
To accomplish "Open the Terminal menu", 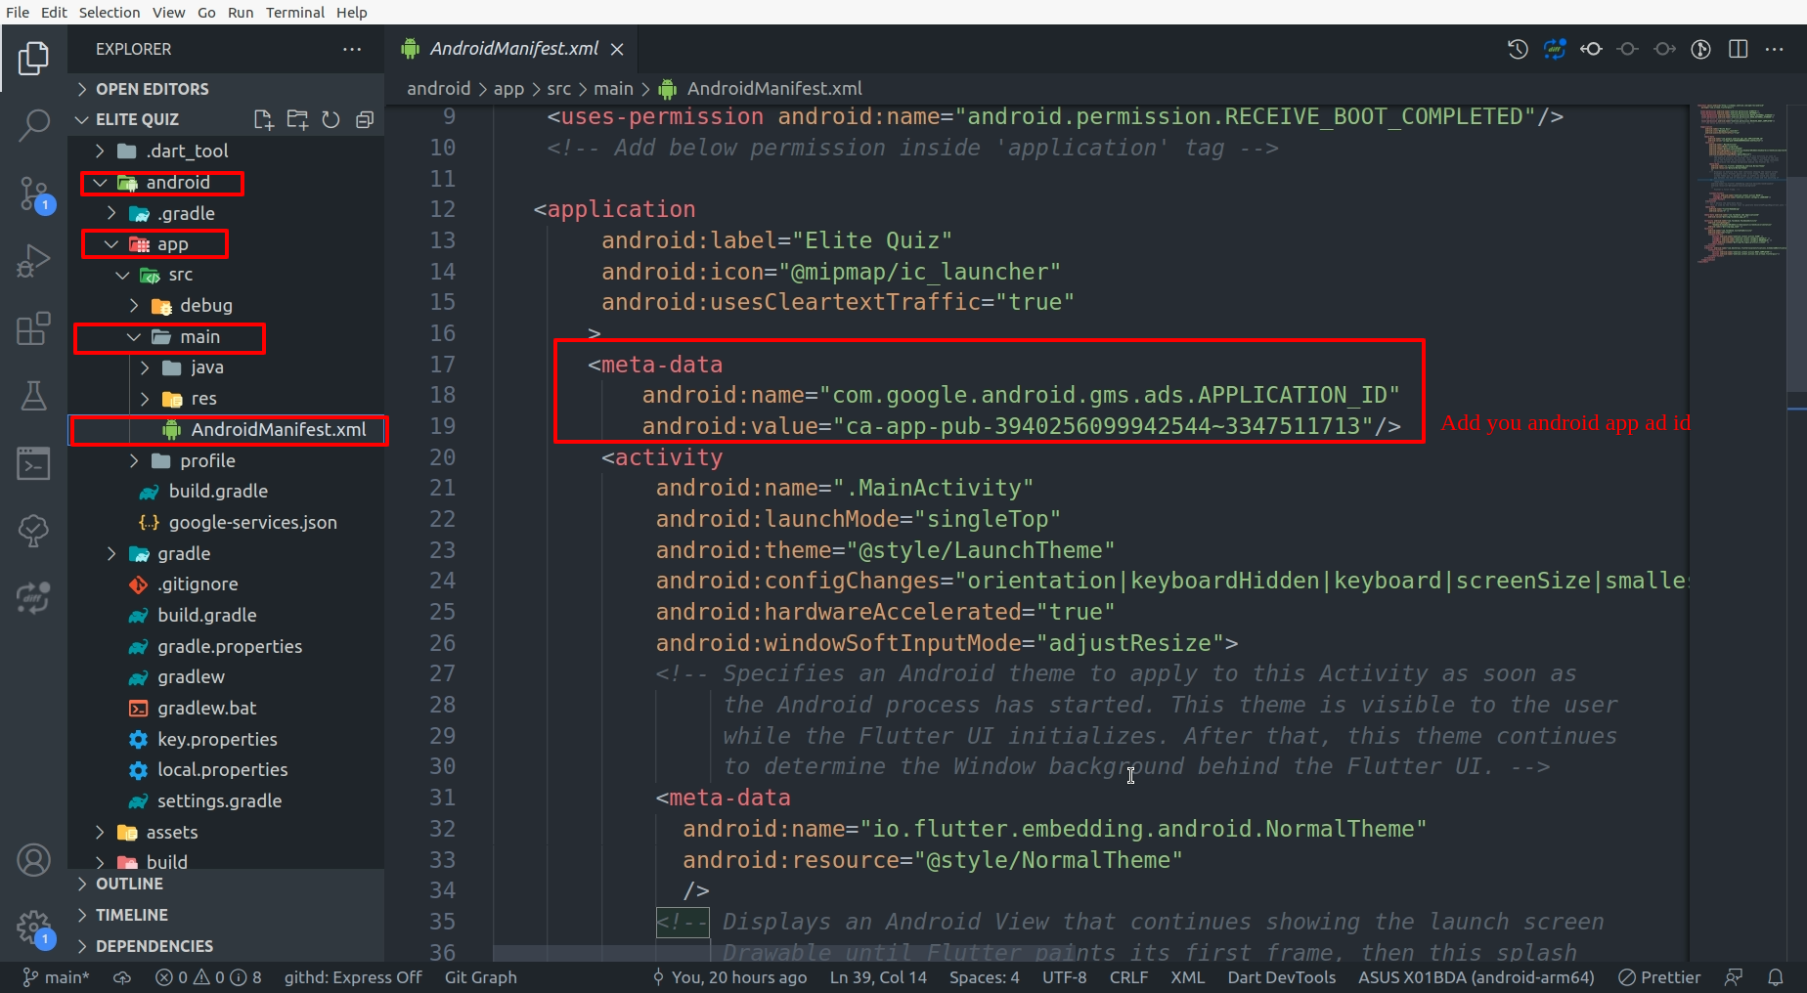I will pos(294,12).
